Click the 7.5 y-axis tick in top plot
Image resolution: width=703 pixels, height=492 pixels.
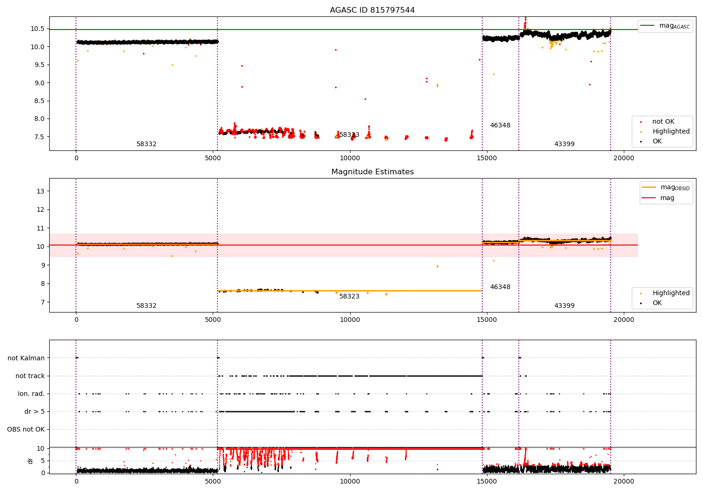(39, 137)
